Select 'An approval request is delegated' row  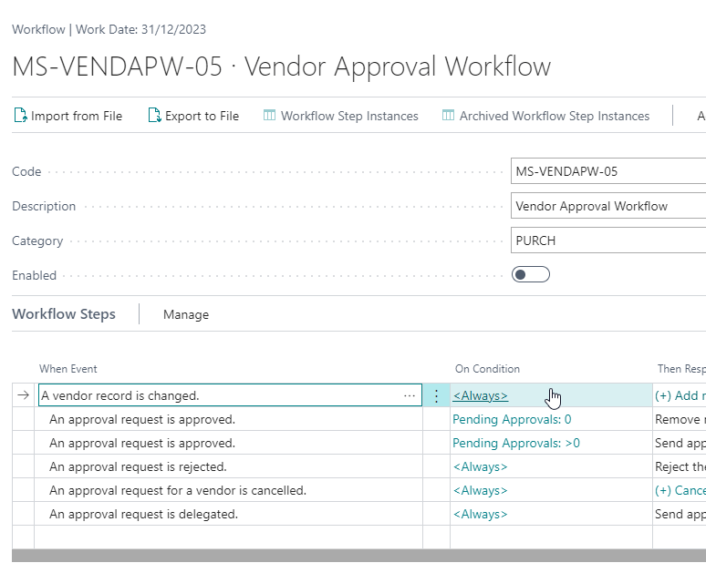pos(143,515)
